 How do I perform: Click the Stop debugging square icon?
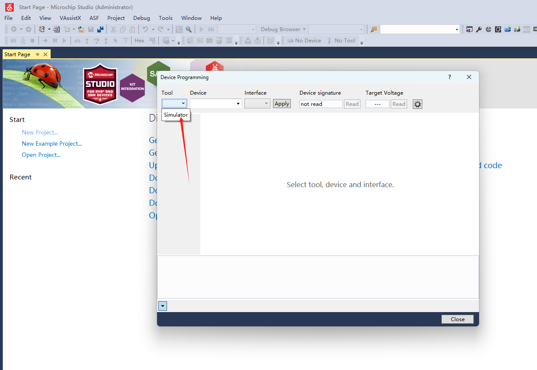(32, 41)
